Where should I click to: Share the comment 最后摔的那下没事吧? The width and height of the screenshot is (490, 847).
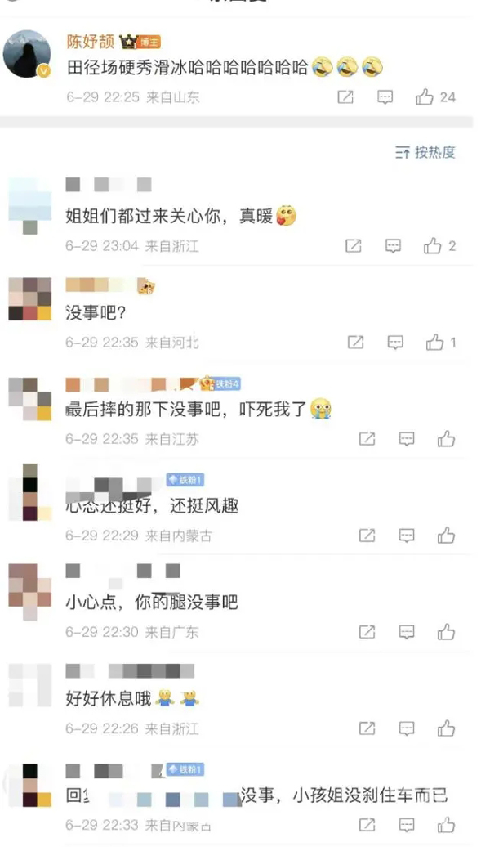[x=367, y=439]
